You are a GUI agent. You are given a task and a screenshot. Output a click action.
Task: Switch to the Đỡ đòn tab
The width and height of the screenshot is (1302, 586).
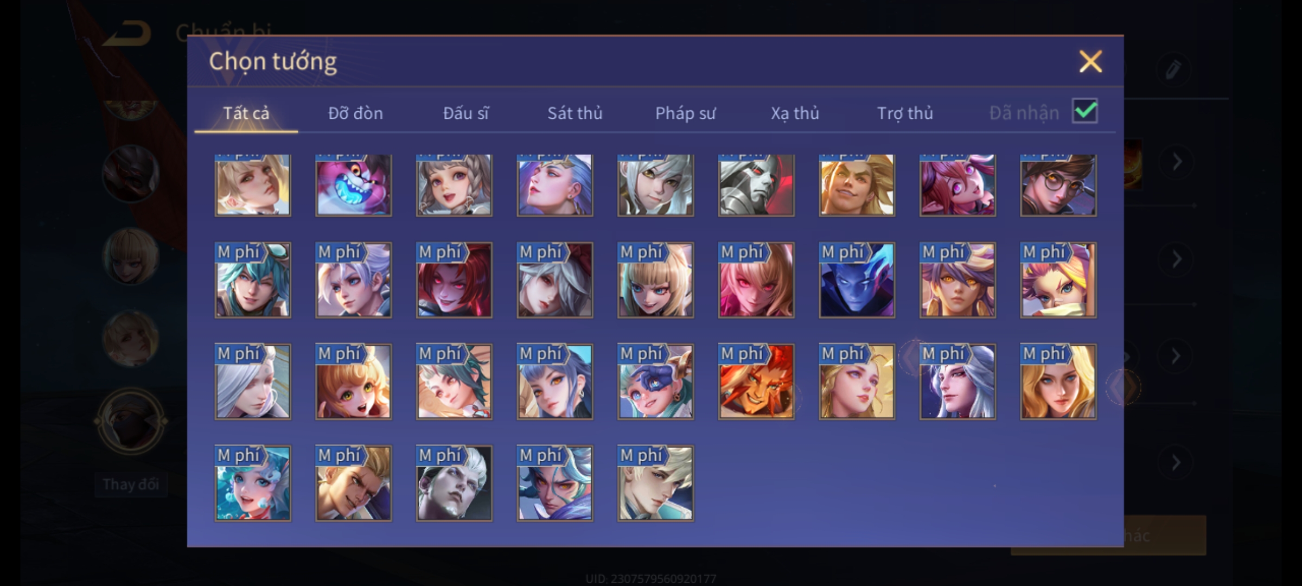click(x=355, y=113)
